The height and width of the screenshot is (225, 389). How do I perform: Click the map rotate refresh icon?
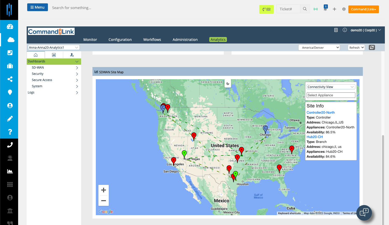click(228, 84)
